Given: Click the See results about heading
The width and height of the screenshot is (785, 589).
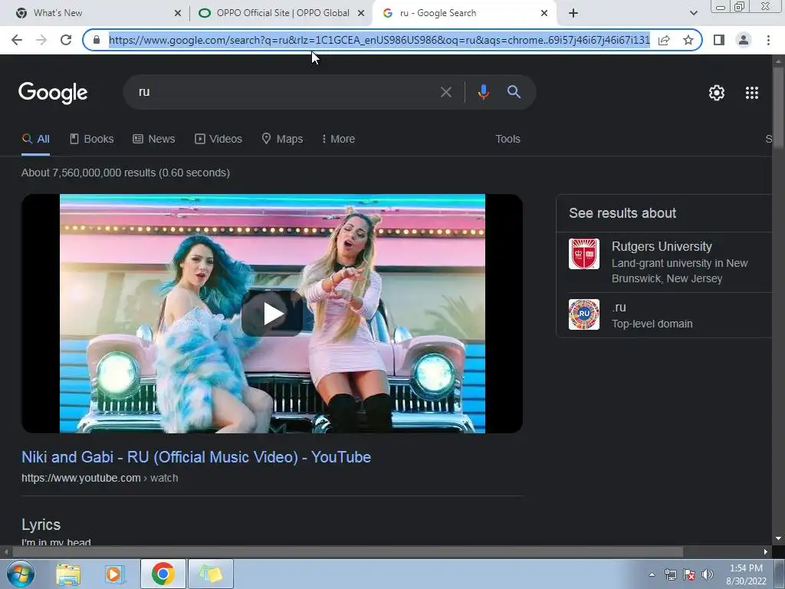Looking at the screenshot, I should pos(622,213).
